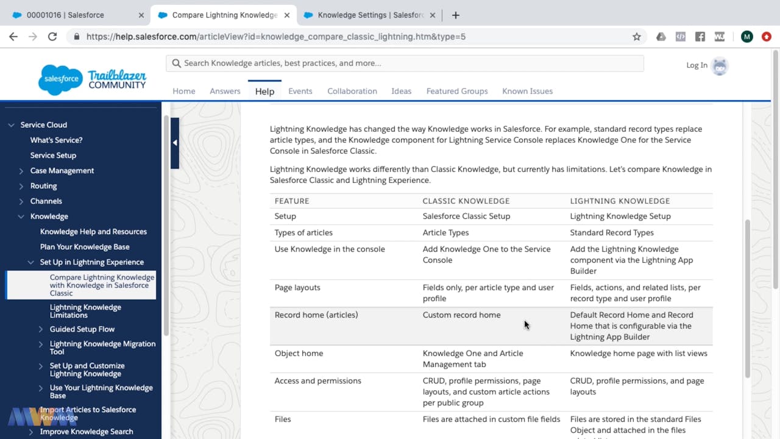Switch to the 00001016 Salesforce tab
Screen dimensions: 780x439
click(75, 15)
